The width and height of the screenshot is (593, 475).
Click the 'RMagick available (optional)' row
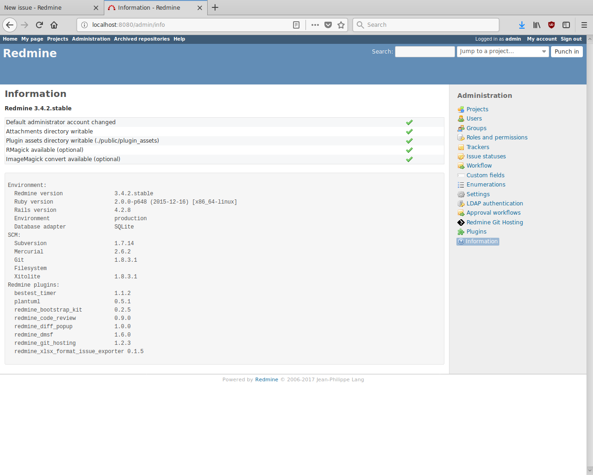[x=224, y=150]
